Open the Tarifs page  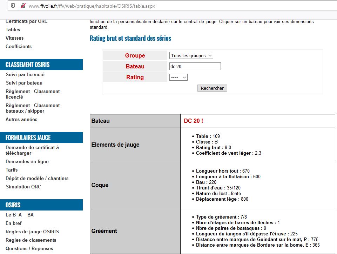(12, 170)
